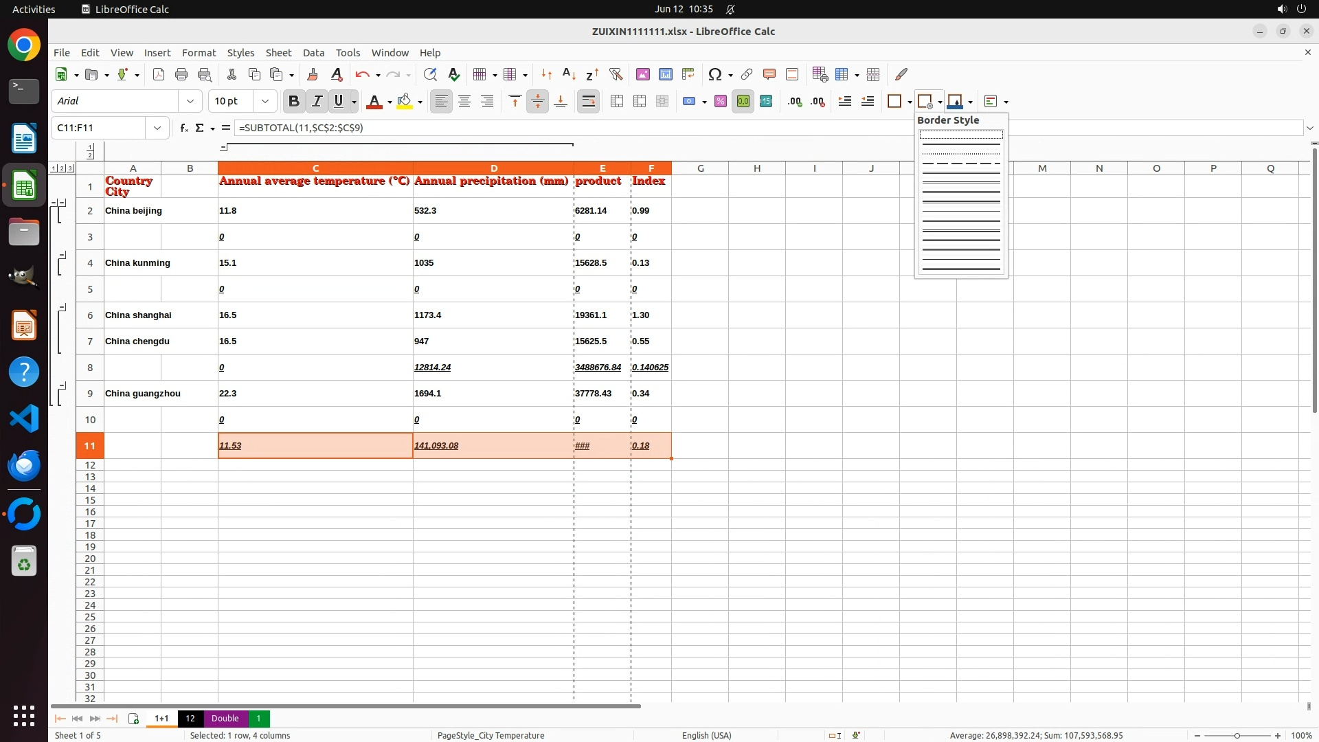Expand the font size dropdown
Viewport: 1319px width, 742px height.
coord(265,101)
